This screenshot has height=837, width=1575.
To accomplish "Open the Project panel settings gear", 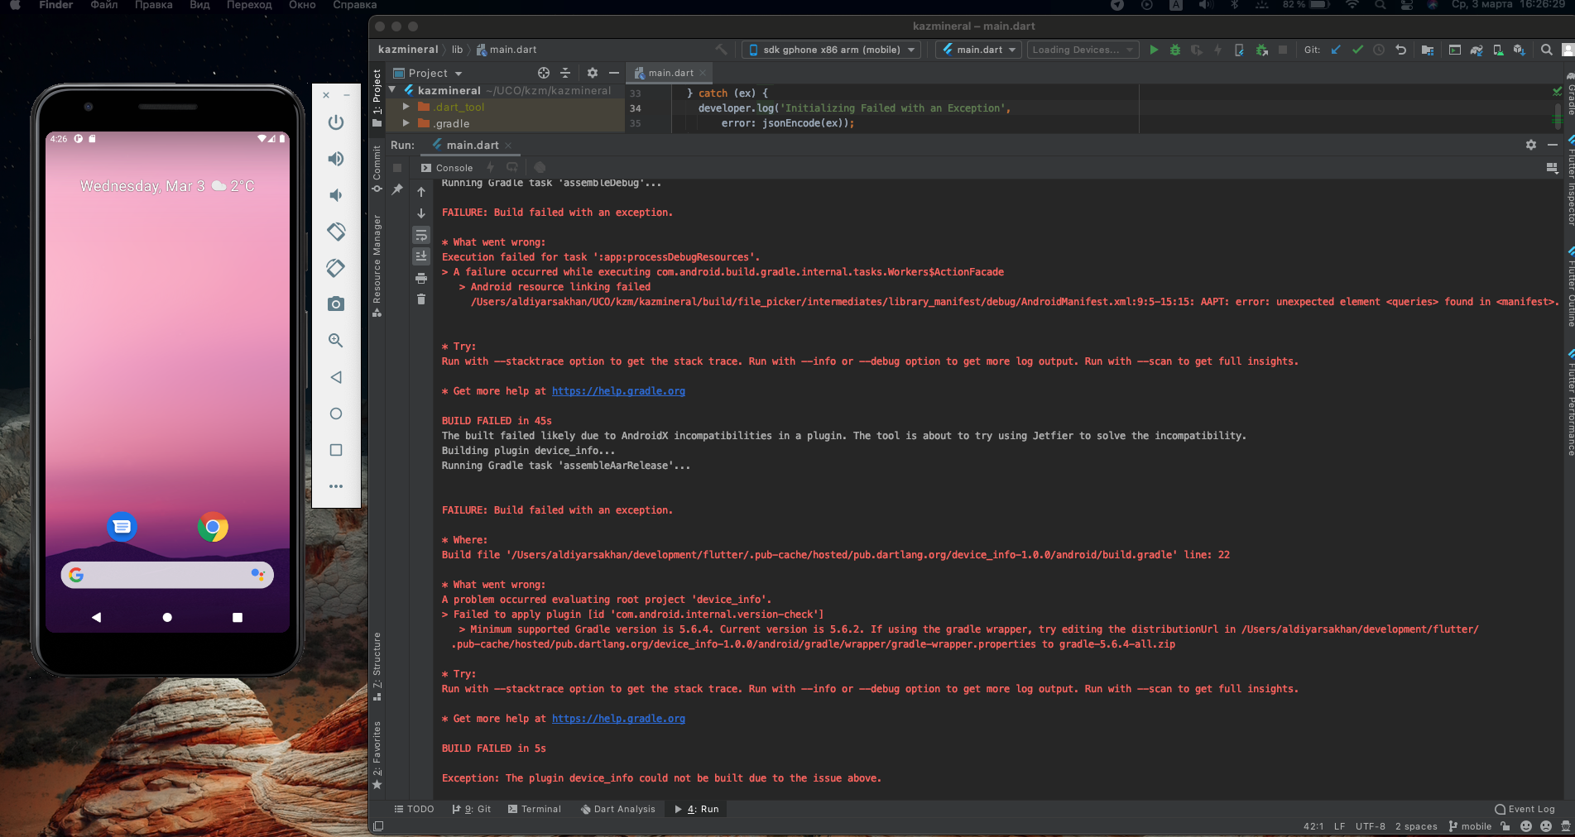I will [593, 73].
